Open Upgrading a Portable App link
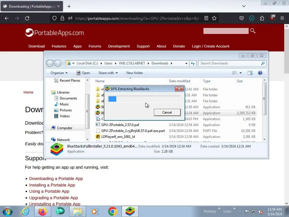Image resolution: width=289 pixels, height=217 pixels. 53,198
